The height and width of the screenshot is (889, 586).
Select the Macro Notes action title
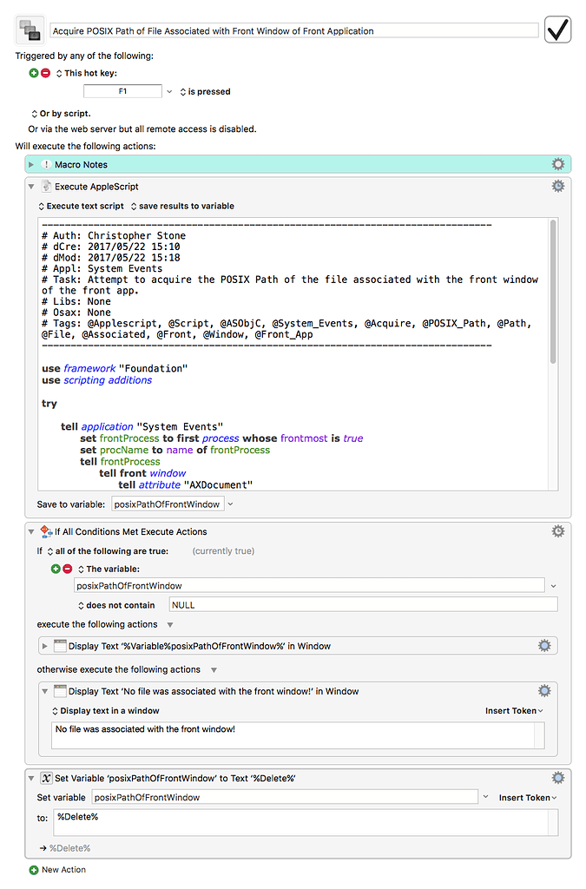[x=81, y=164]
